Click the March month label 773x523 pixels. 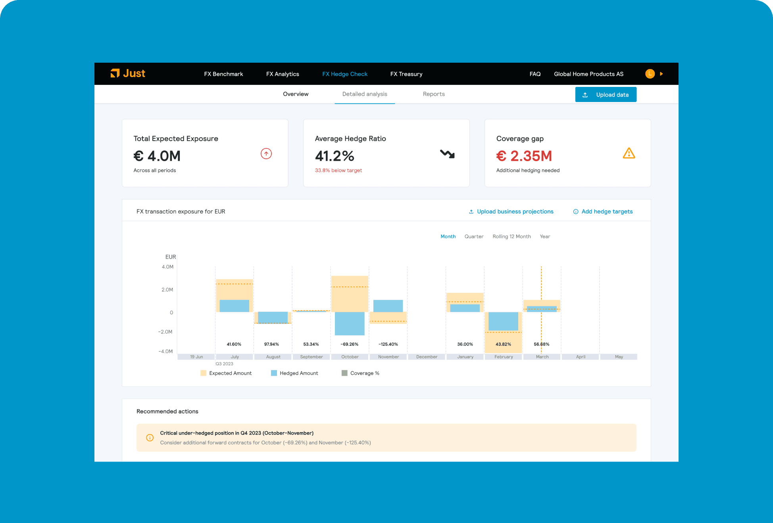(x=542, y=357)
